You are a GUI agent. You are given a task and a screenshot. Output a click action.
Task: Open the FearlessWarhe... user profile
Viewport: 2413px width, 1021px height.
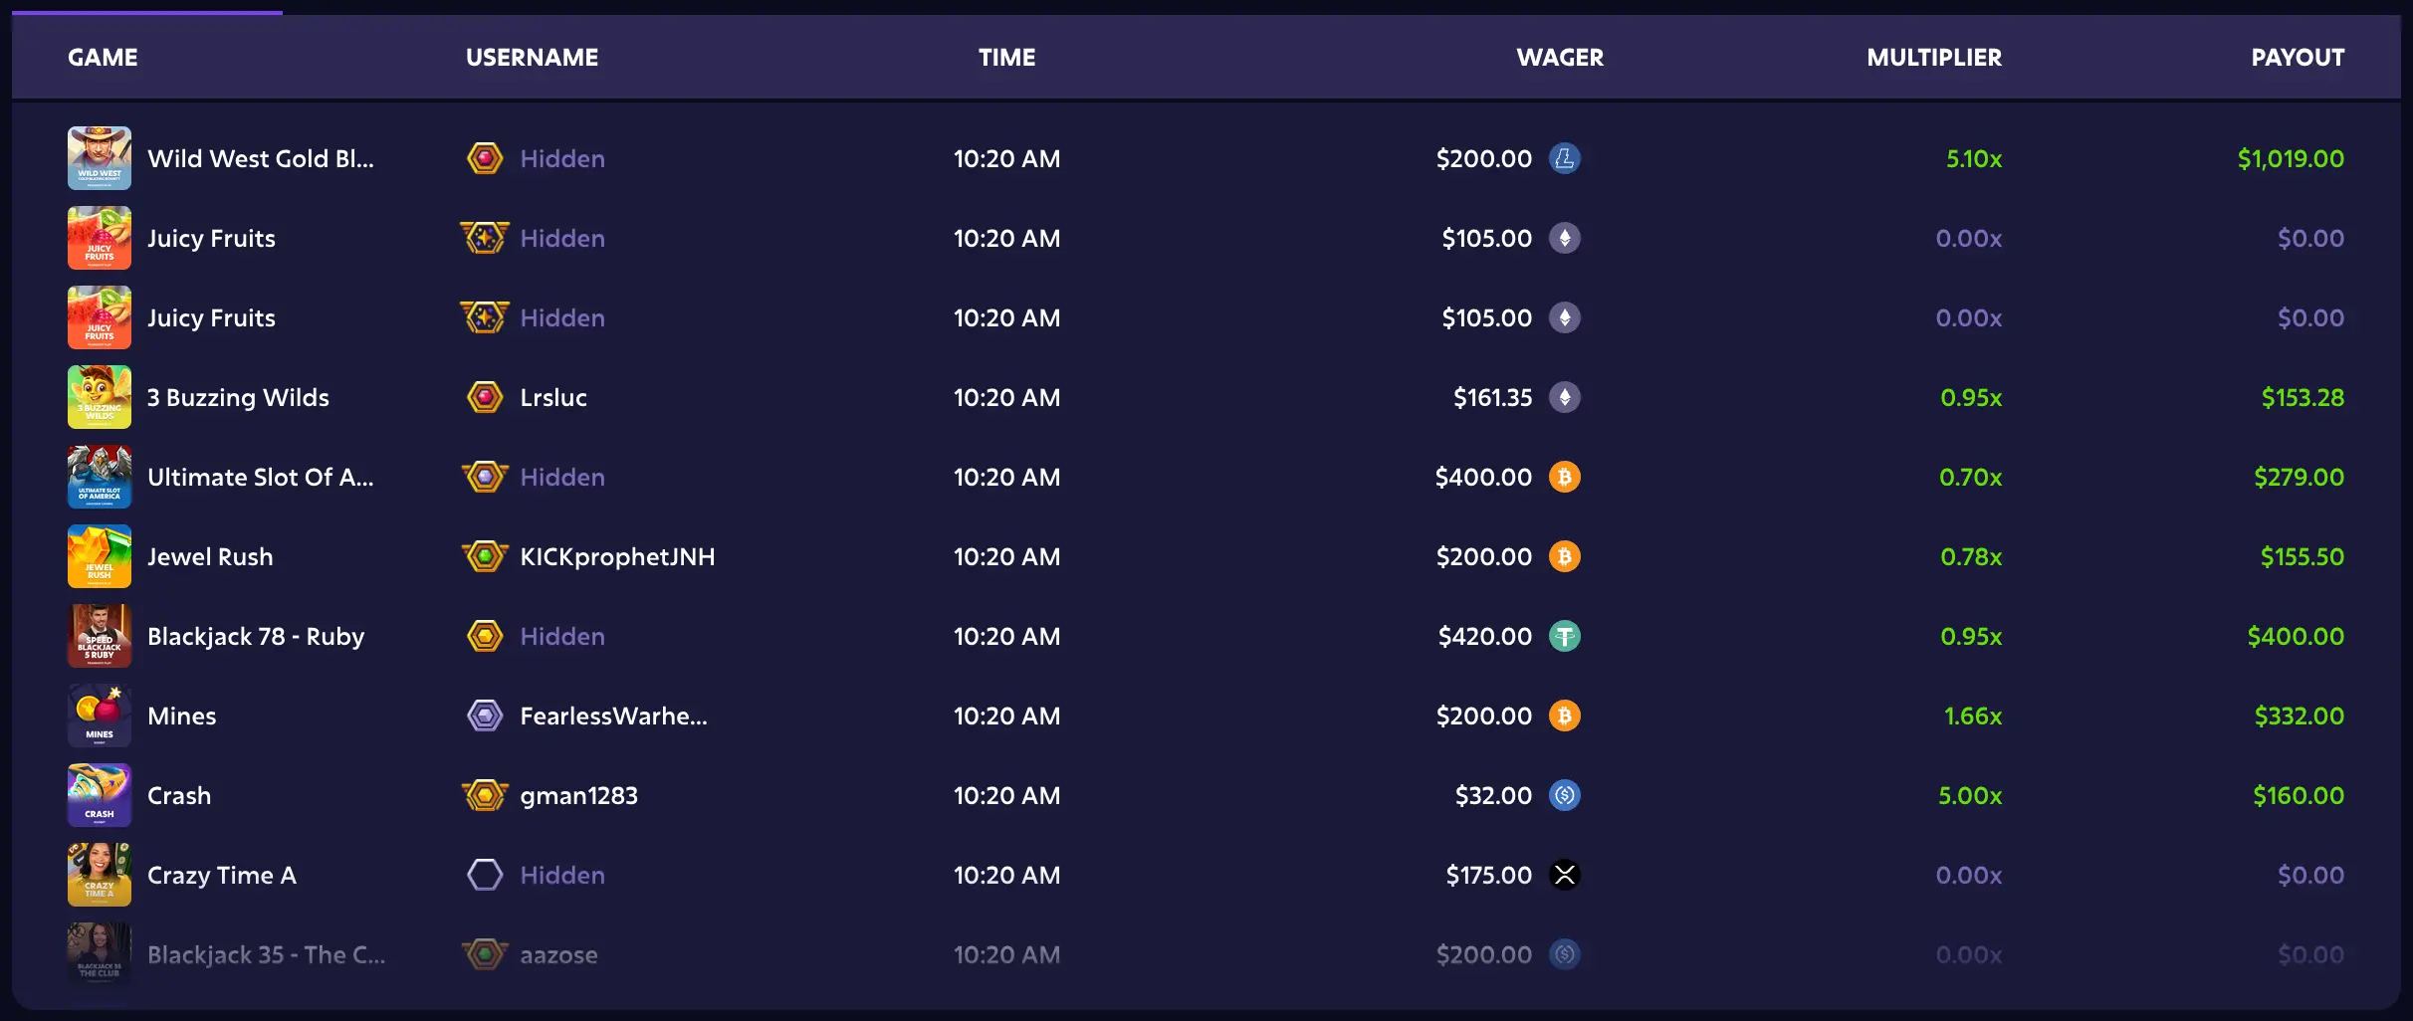(613, 715)
